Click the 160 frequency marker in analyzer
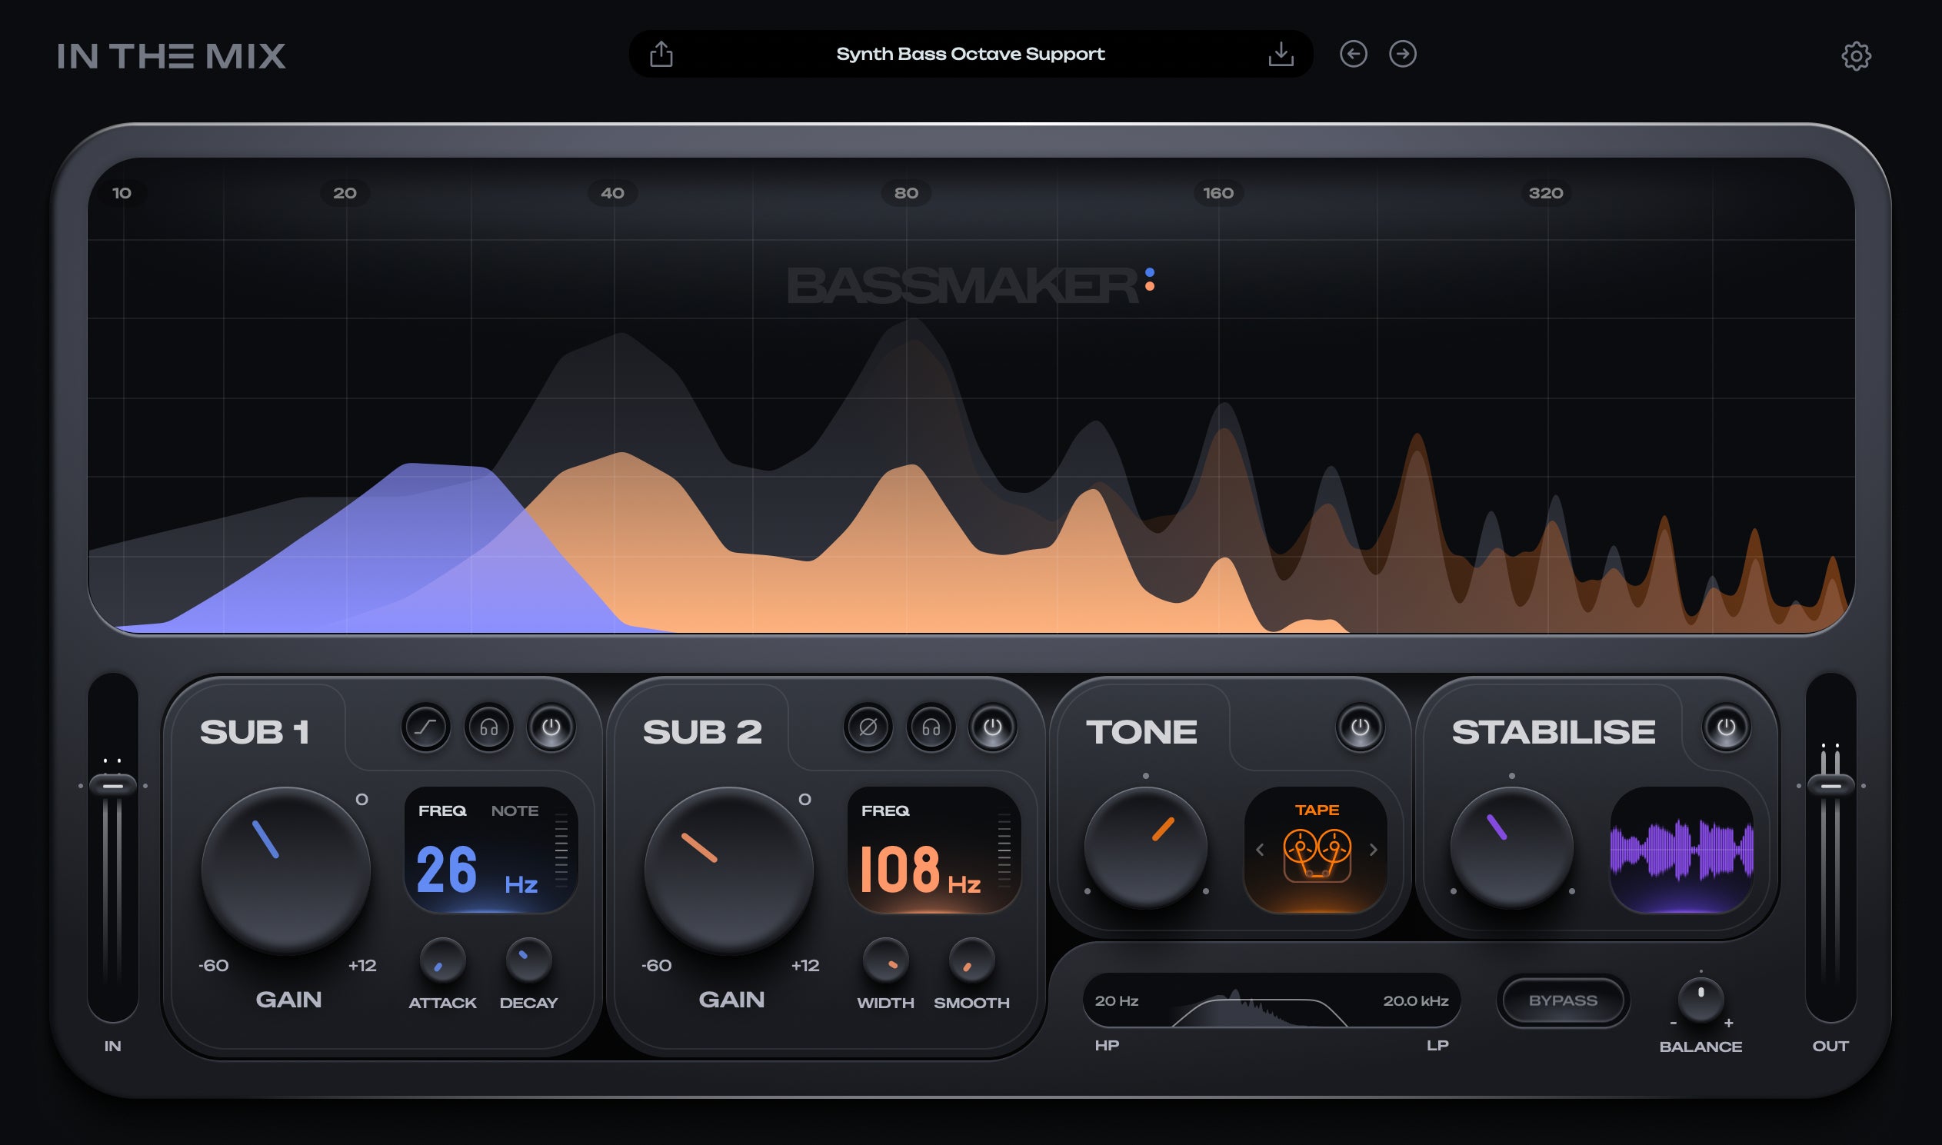The width and height of the screenshot is (1942, 1145). tap(1218, 193)
